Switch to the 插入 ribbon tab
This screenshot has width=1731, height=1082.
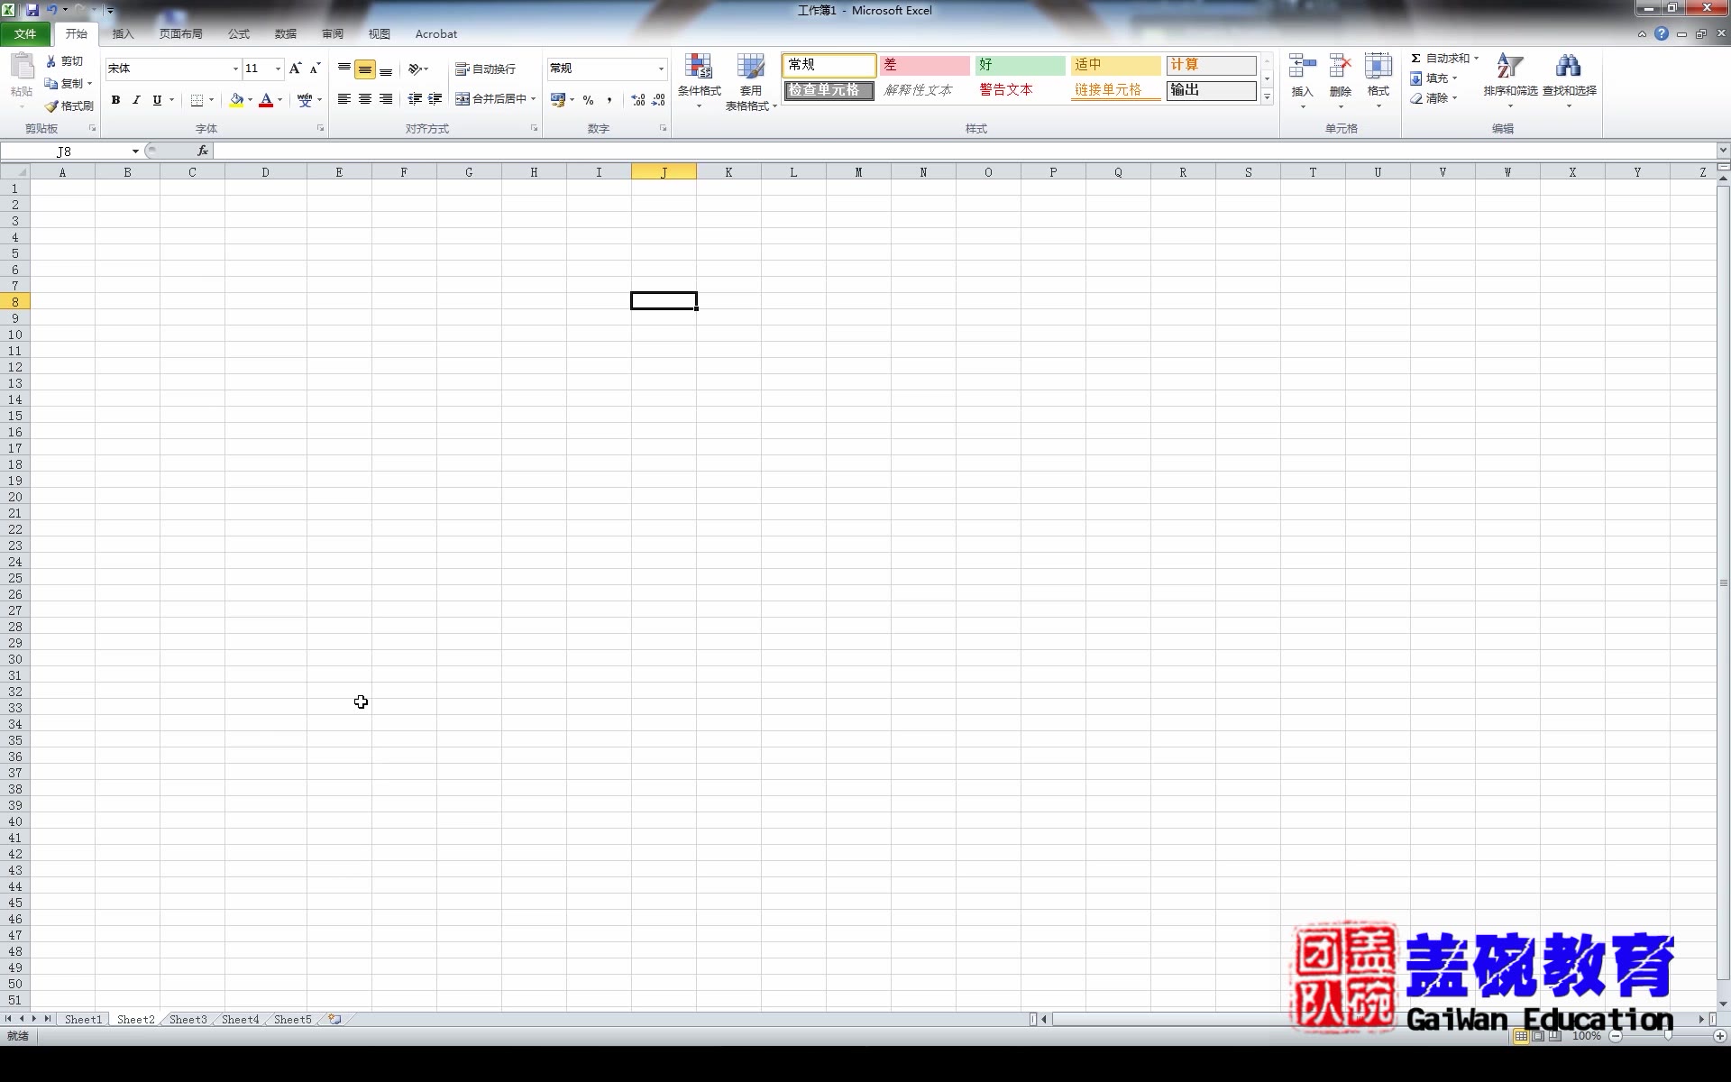point(123,33)
